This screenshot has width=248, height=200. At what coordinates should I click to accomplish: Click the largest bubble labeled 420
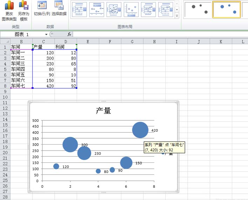click(x=140, y=130)
